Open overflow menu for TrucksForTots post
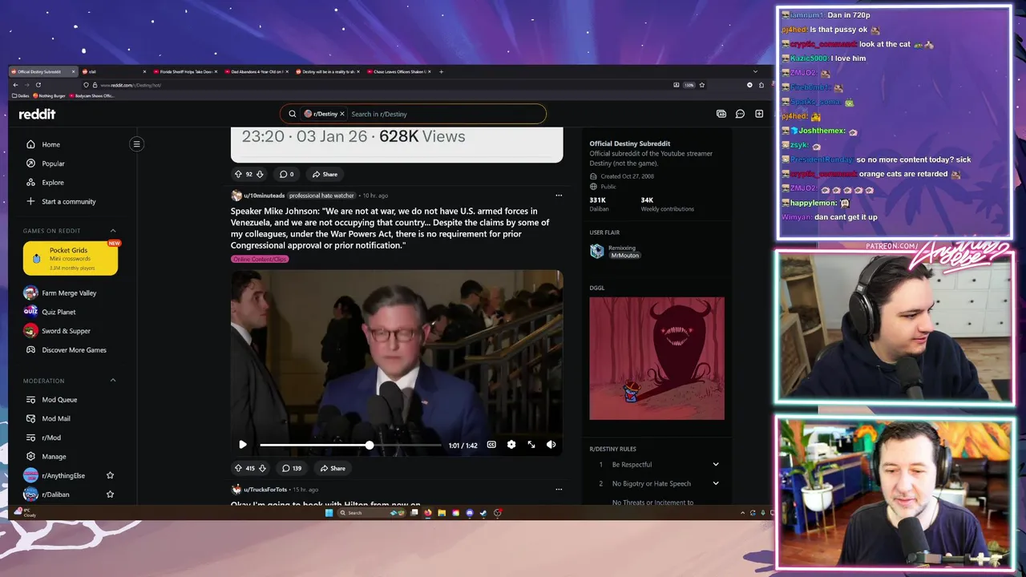Image resolution: width=1026 pixels, height=577 pixels. 559,489
